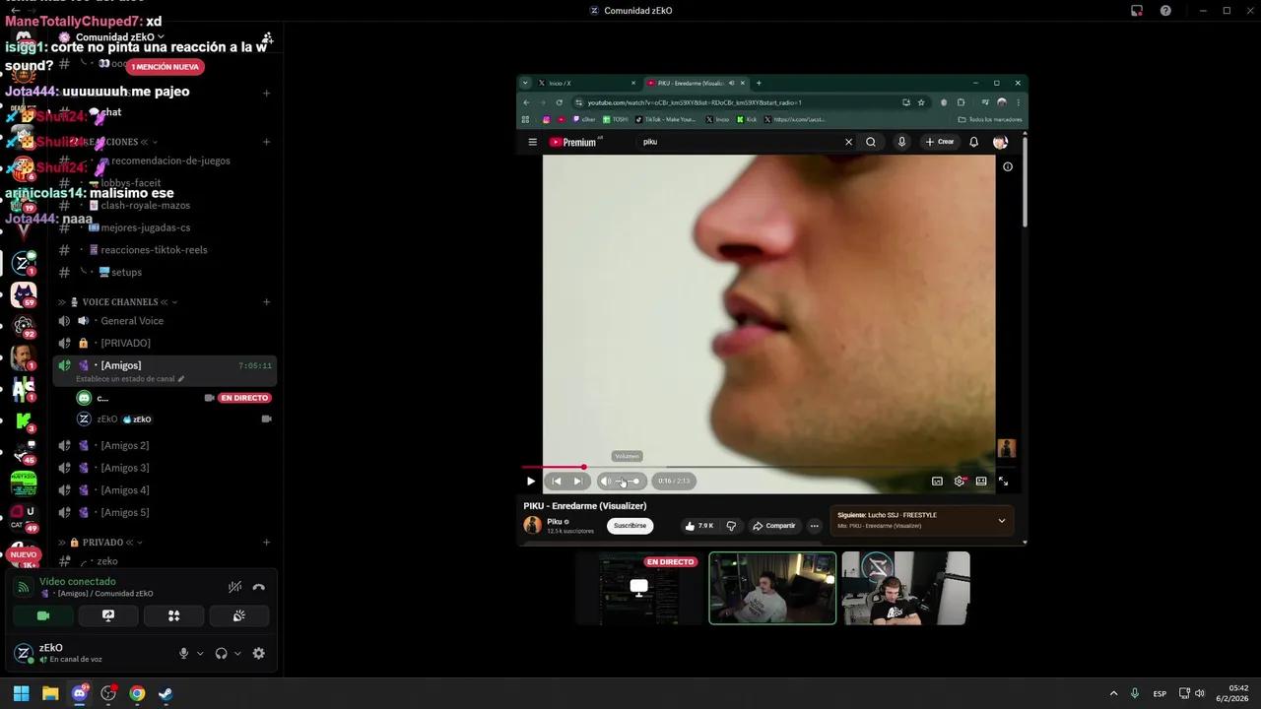Screen dimensions: 1261x709
Task: Open the activities launcher button
Action: (x=173, y=615)
